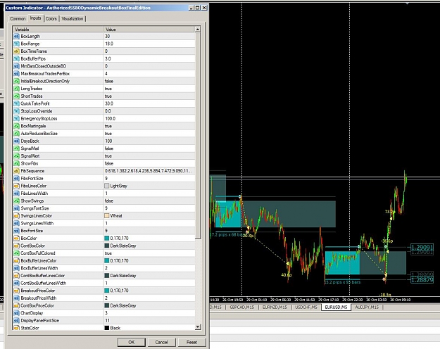This screenshot has height=349, width=440.
Task: Click the Reset button
Action: tap(191, 342)
